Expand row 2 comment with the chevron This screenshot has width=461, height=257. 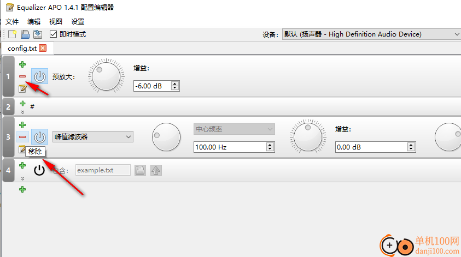[22, 112]
